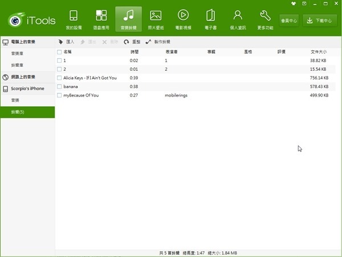
Task: Expand Scorpio's iPhone in sidebar
Action: click(27, 89)
